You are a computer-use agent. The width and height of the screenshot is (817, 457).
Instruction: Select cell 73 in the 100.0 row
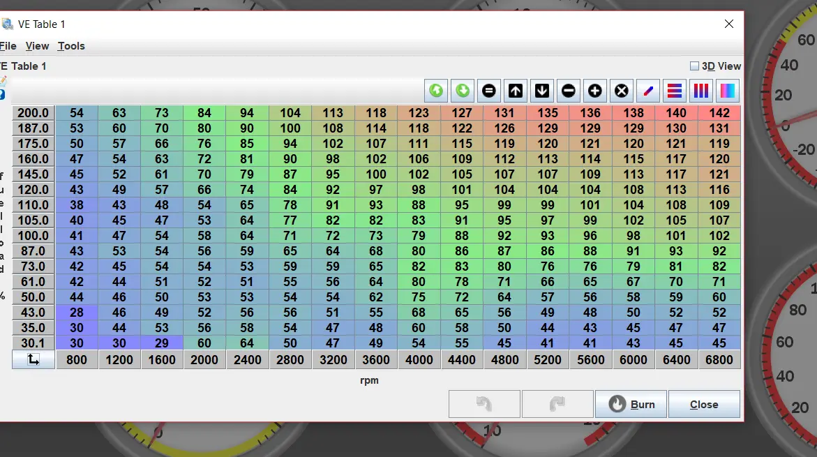click(375, 236)
